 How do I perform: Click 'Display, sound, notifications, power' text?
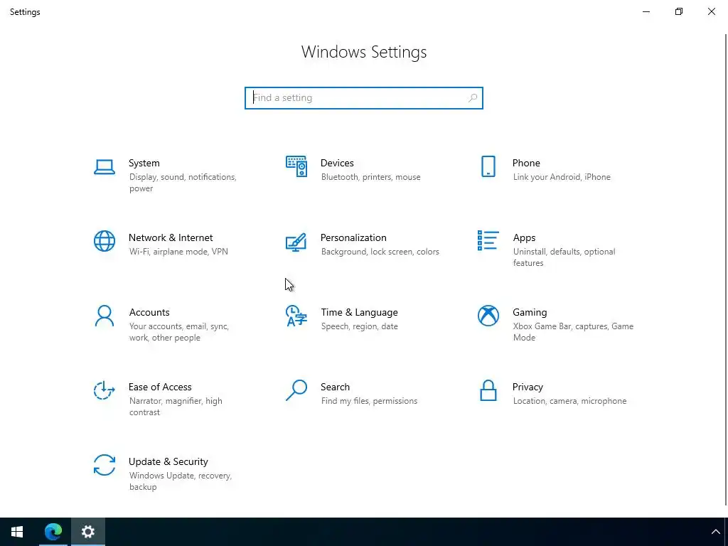(x=183, y=183)
